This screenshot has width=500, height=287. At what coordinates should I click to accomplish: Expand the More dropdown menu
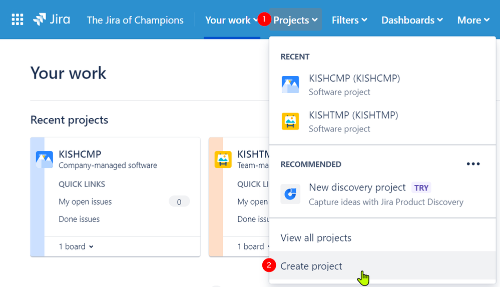point(473,20)
